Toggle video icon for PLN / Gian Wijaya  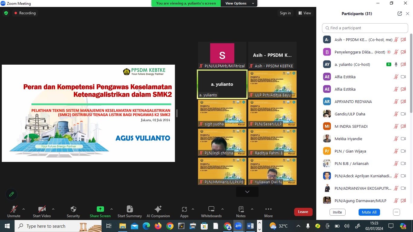point(403,151)
